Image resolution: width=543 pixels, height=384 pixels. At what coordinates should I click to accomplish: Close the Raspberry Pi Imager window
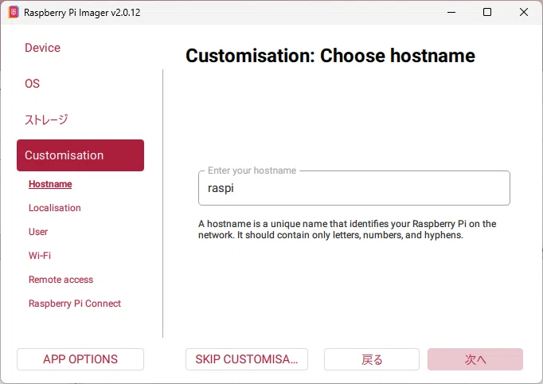pos(524,13)
